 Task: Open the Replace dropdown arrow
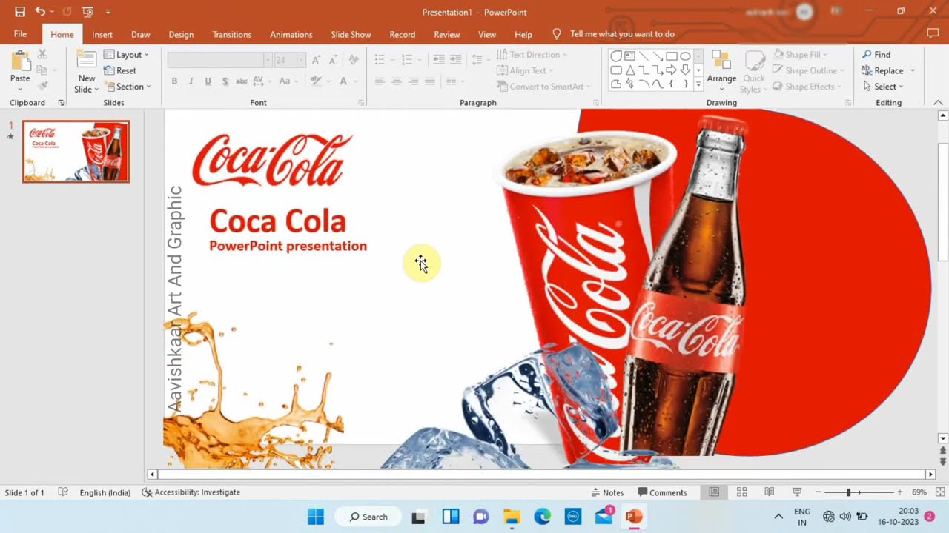[x=913, y=70]
